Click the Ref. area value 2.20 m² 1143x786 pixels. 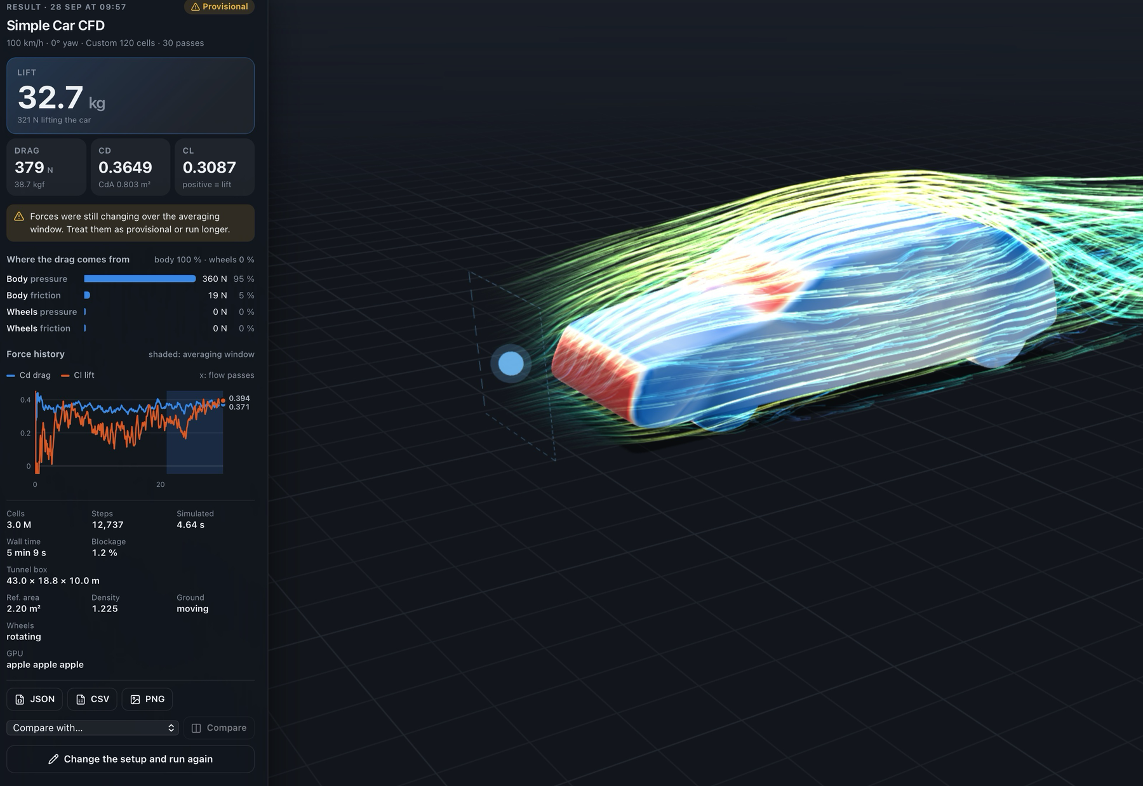23,609
